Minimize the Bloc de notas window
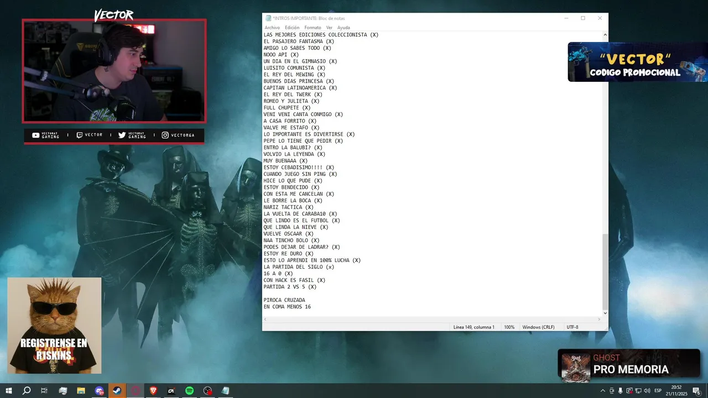Screen dimensions: 708x398 pos(566,18)
